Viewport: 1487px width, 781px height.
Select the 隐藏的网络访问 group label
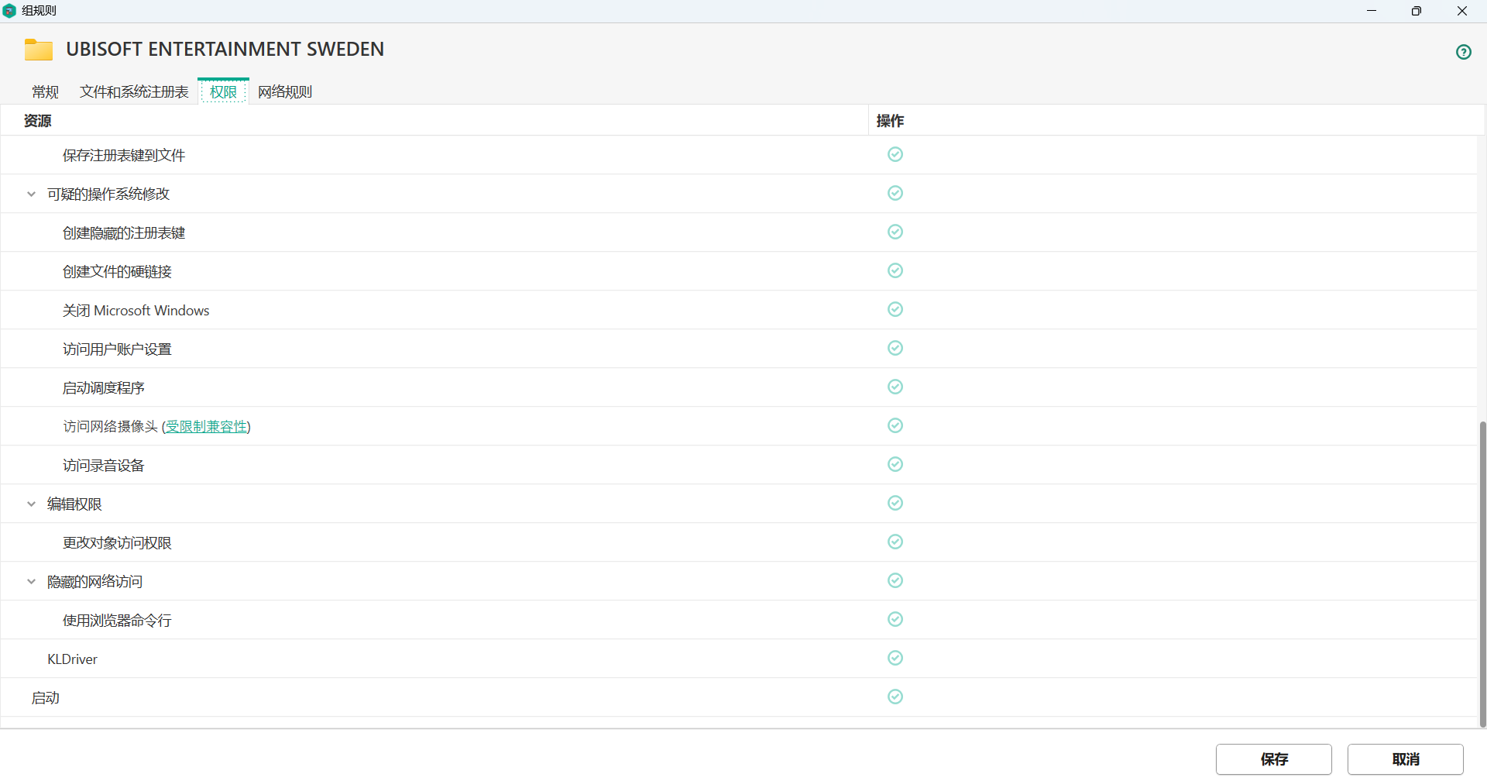(95, 582)
